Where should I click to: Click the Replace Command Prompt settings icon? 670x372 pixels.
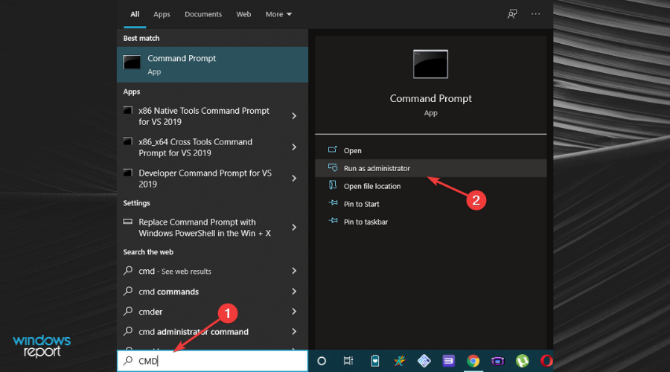click(128, 222)
